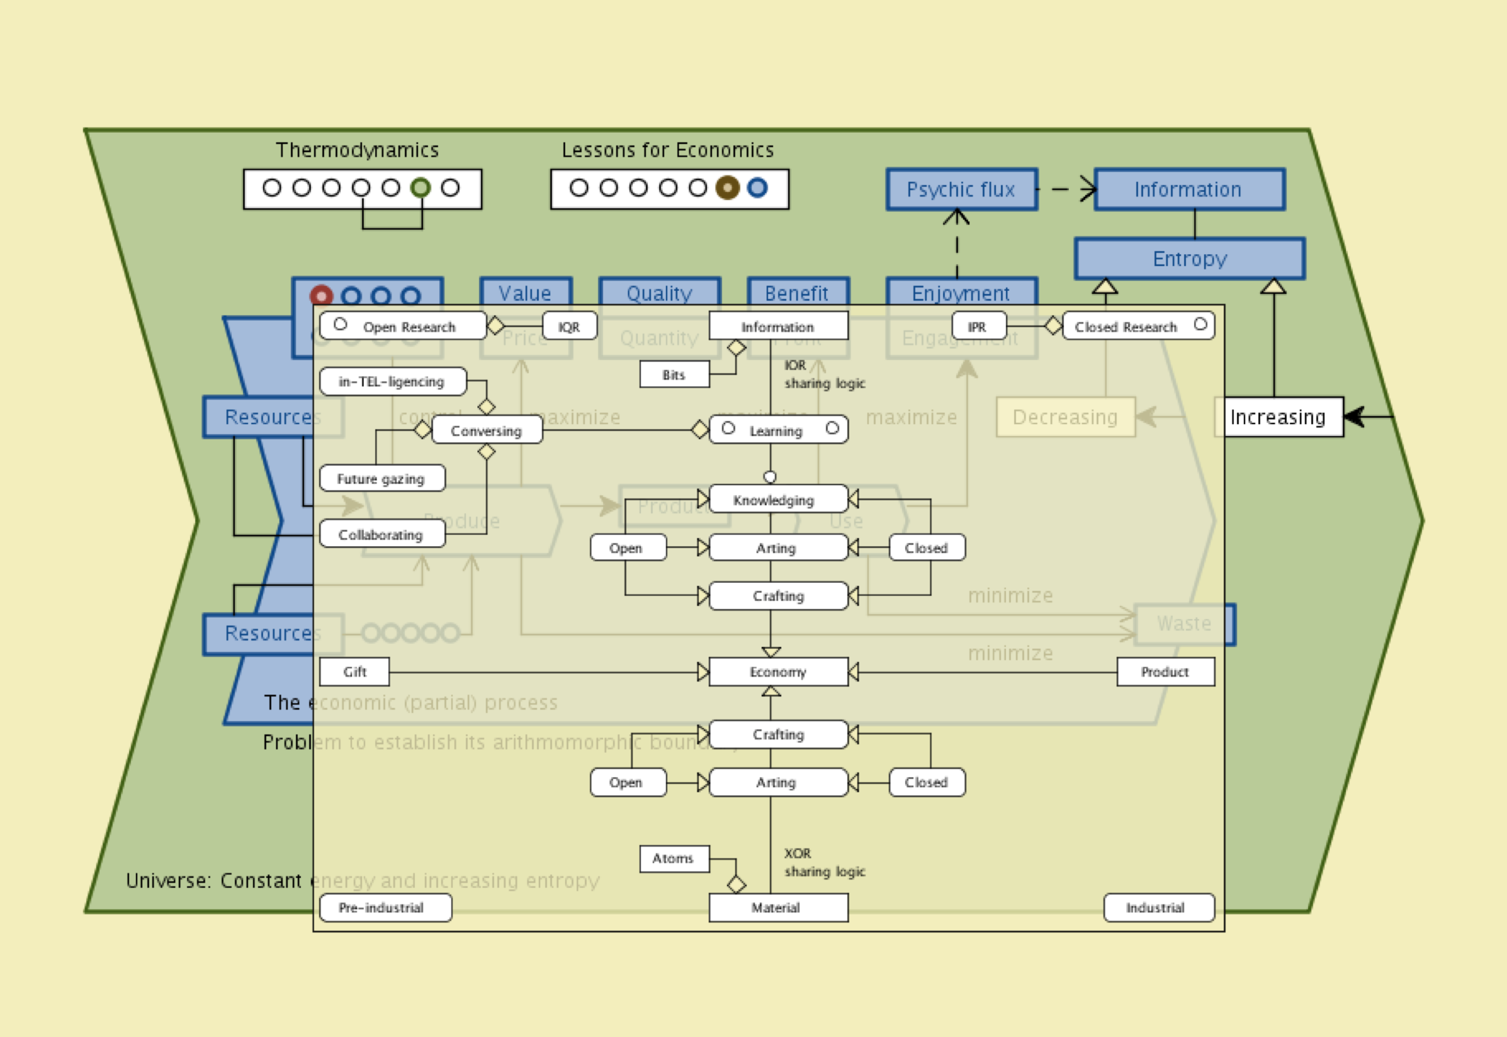
Task: Click the small circle inside the Closed Research node
Action: [x=1200, y=323]
